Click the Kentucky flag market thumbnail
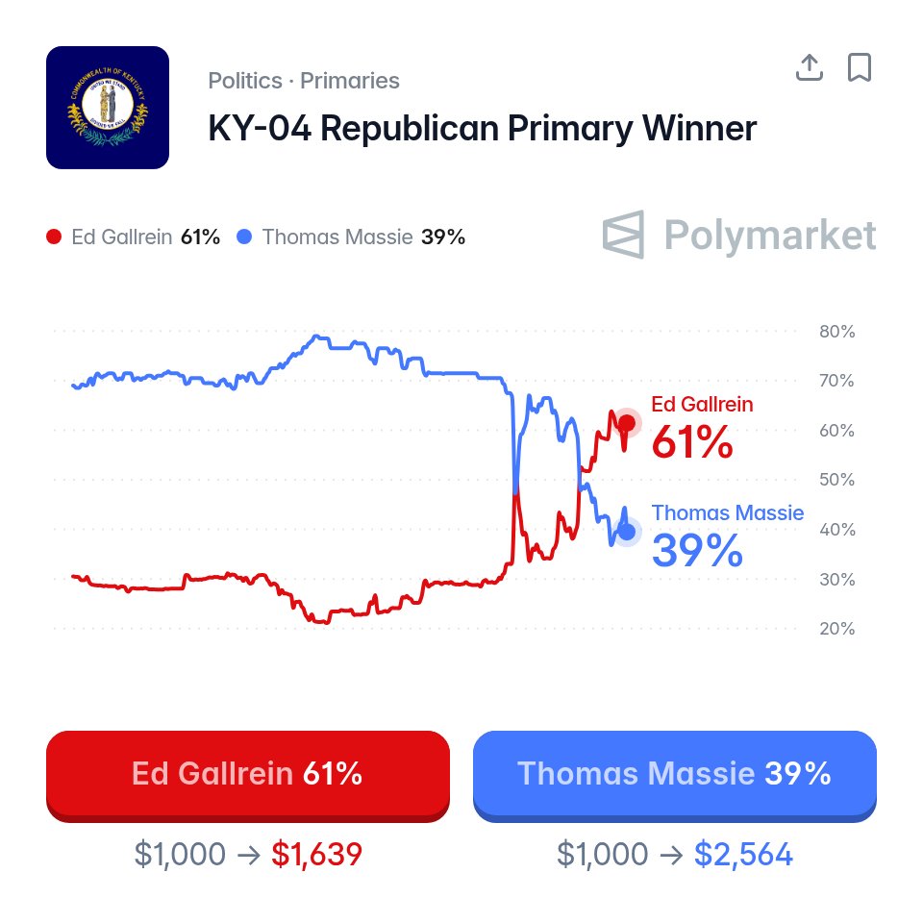 [108, 108]
